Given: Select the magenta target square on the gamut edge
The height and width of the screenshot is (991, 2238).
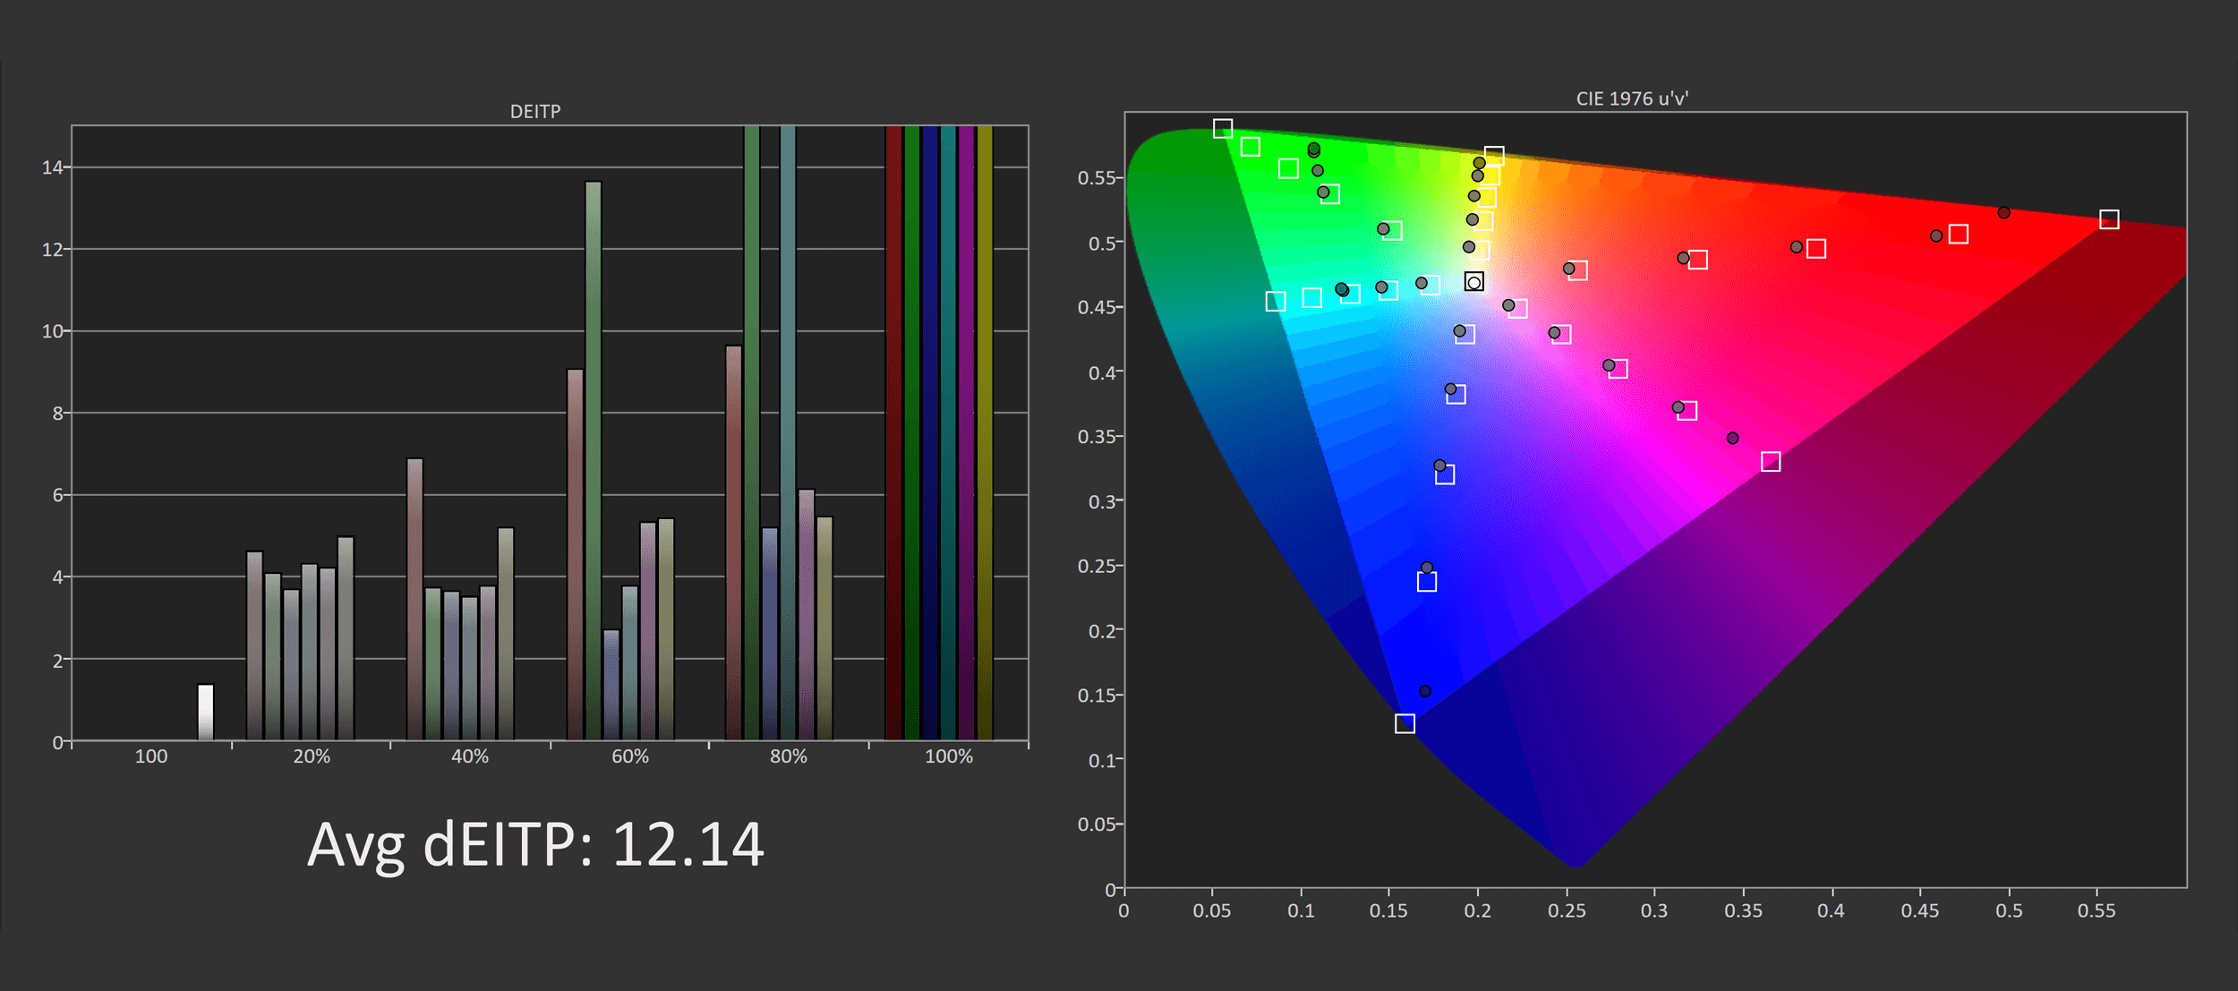Looking at the screenshot, I should pos(1771,462).
